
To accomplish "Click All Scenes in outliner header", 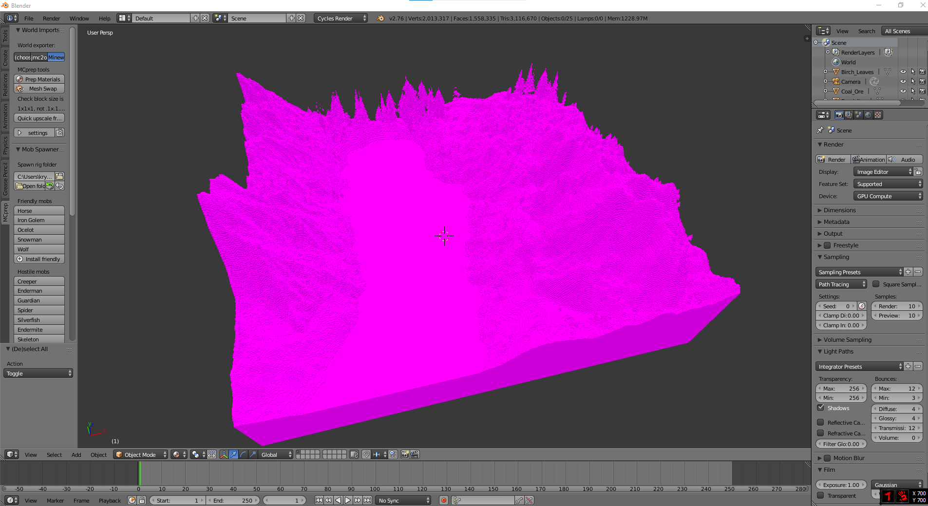I will click(898, 31).
